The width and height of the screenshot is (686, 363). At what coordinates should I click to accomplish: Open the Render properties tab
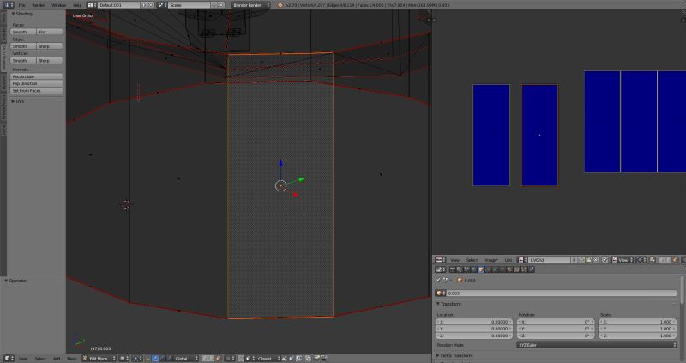pos(453,269)
